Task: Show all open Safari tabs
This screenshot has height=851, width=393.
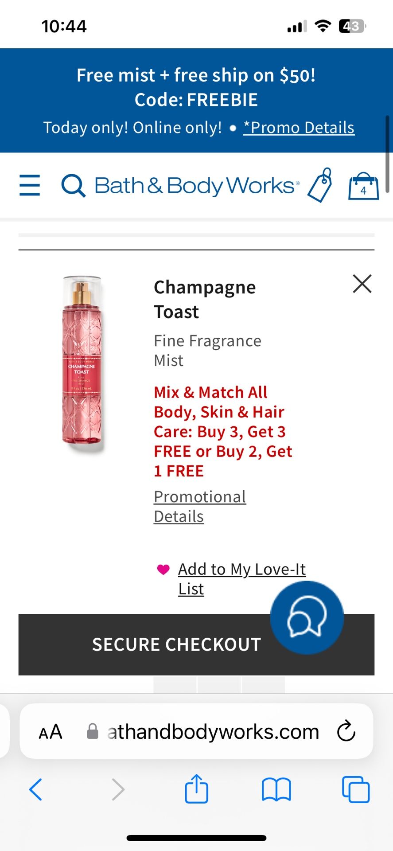Action: (356, 789)
